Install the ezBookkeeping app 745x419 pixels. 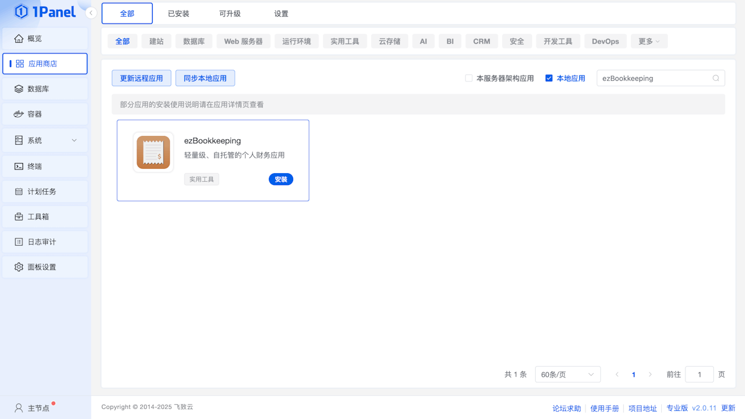tap(281, 179)
